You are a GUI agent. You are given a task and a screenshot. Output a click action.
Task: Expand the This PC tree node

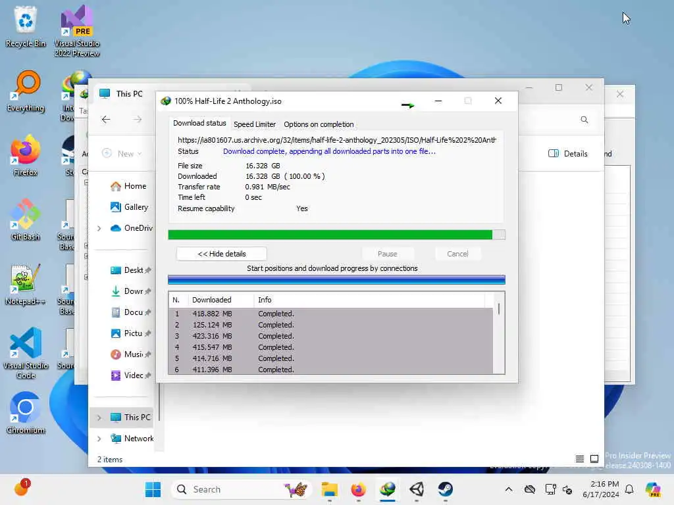pos(99,418)
